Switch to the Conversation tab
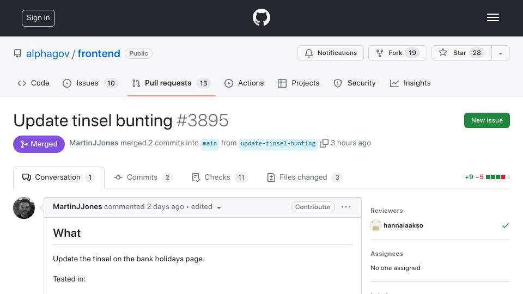The width and height of the screenshot is (523, 294). (x=59, y=177)
